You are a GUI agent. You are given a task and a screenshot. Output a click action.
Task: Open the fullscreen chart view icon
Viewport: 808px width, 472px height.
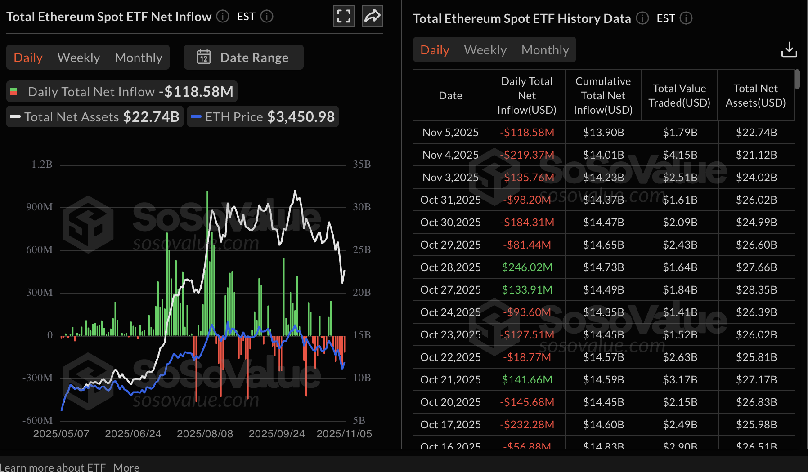tap(343, 16)
